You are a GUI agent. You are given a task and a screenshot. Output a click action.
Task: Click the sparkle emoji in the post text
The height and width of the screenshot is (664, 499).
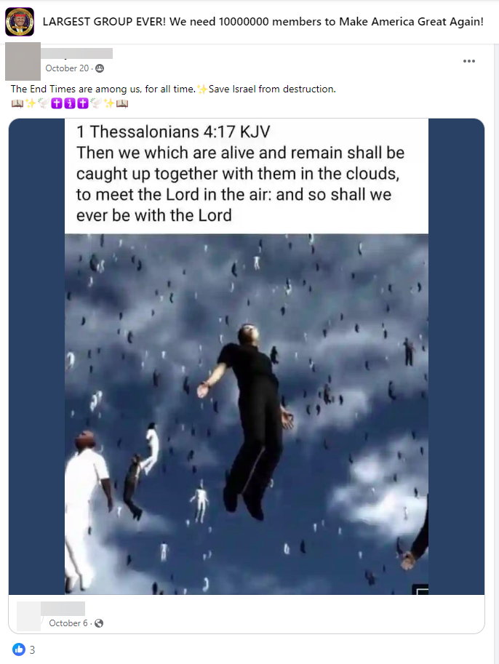point(202,89)
